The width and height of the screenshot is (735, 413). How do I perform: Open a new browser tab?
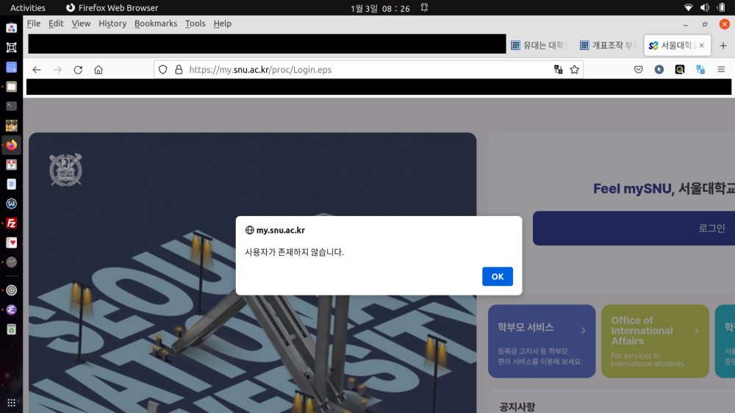tap(723, 46)
